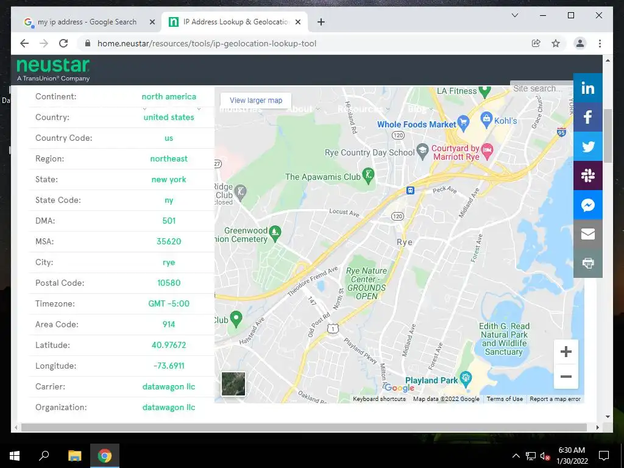Switch to my ip address Google Search tab
This screenshot has width=624, height=468.
[87, 22]
